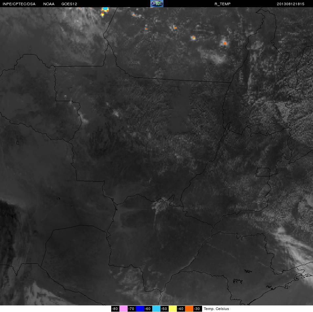
Task: Click the -40 legend value
Action: 180,309
